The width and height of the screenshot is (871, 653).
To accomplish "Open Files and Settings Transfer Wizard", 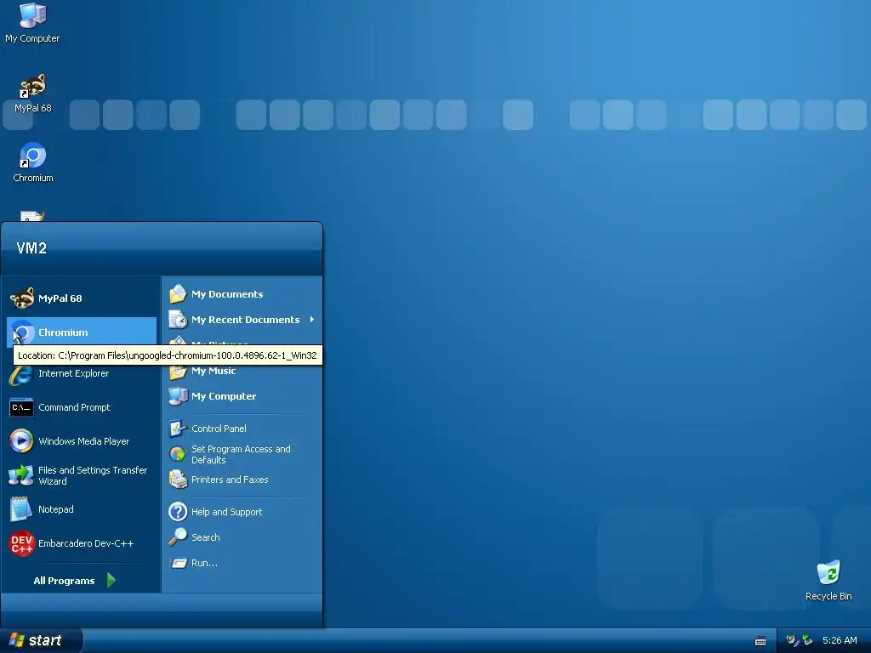I will pyautogui.click(x=82, y=475).
